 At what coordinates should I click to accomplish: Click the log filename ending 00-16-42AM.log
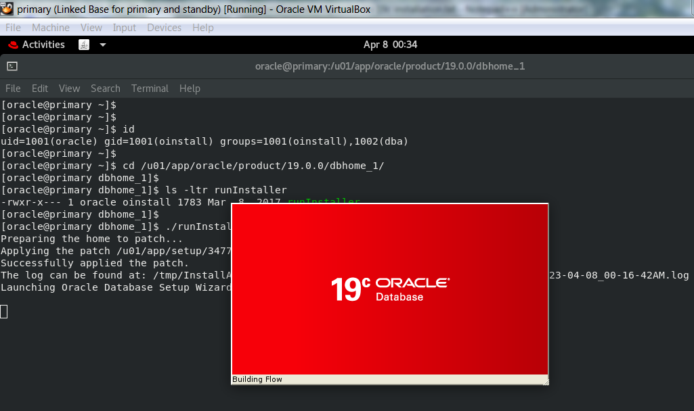(x=619, y=275)
